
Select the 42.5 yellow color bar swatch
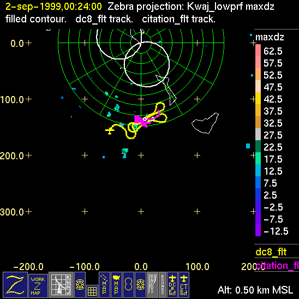click(x=258, y=98)
